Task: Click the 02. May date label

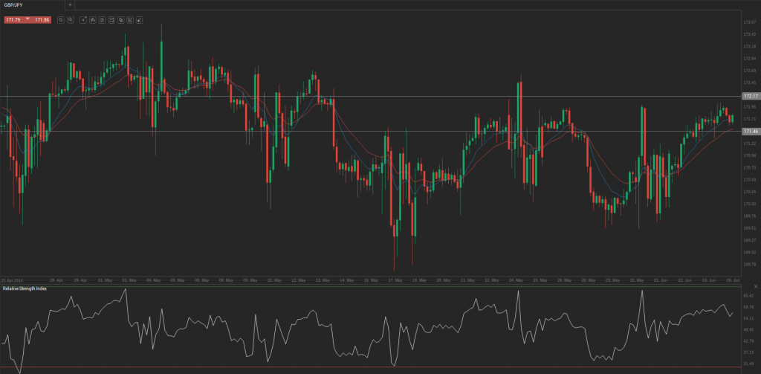Action: tap(129, 280)
